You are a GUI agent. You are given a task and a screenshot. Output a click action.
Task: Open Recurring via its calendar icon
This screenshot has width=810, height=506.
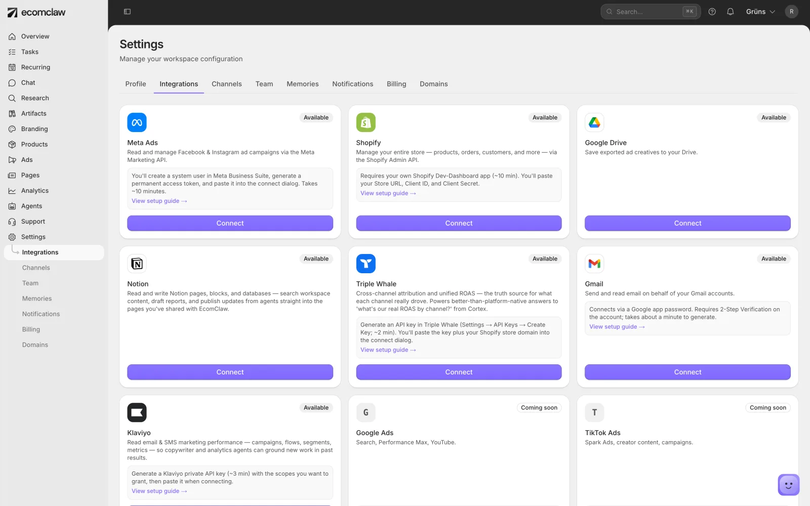pyautogui.click(x=12, y=67)
